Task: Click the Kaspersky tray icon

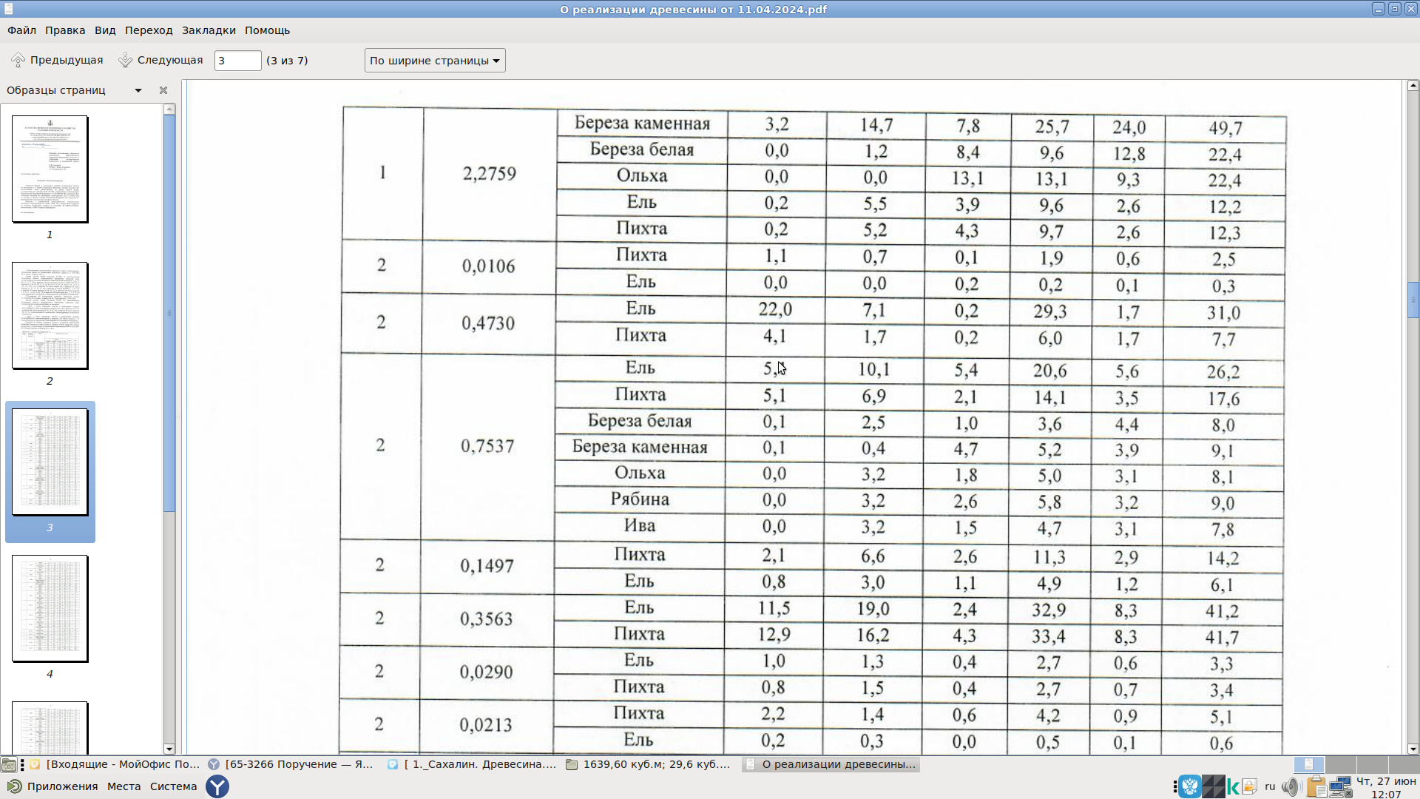Action: 1233,786
